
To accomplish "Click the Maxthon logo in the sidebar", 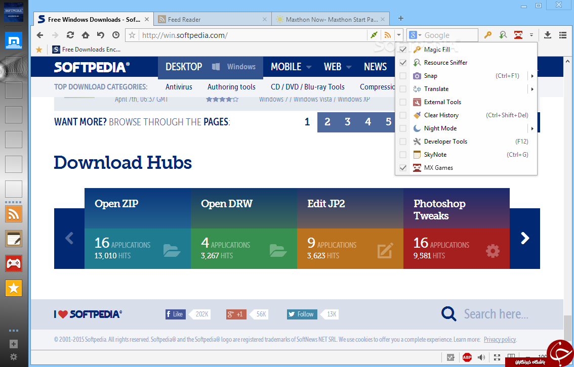I will (14, 40).
